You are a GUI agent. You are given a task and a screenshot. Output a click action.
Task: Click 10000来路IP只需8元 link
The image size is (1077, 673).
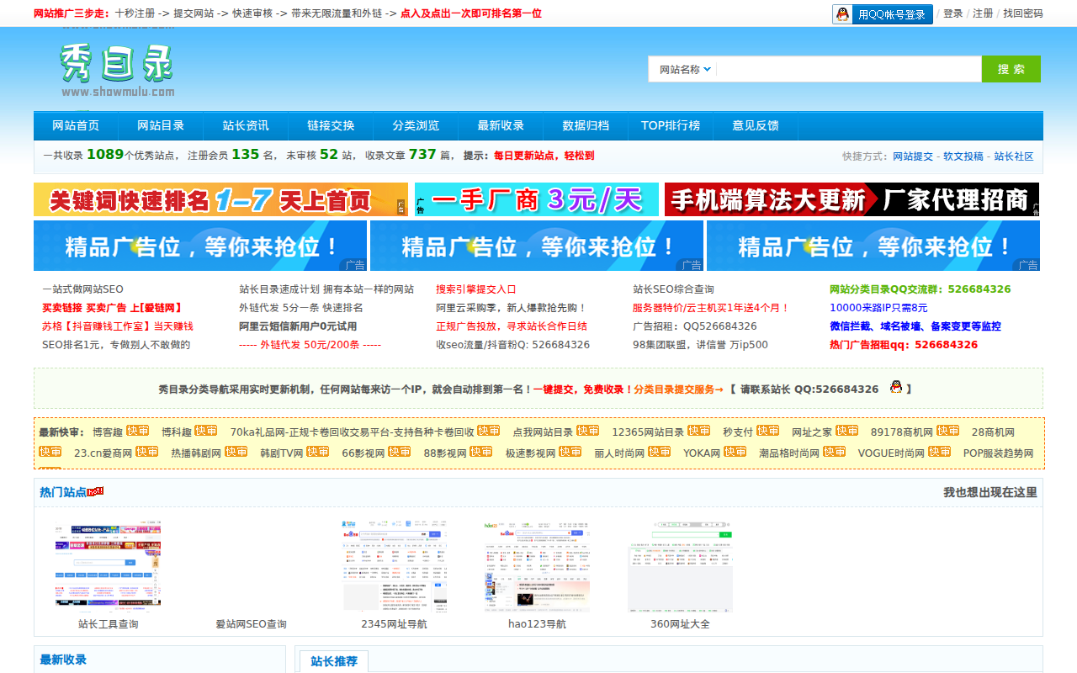tap(878, 308)
